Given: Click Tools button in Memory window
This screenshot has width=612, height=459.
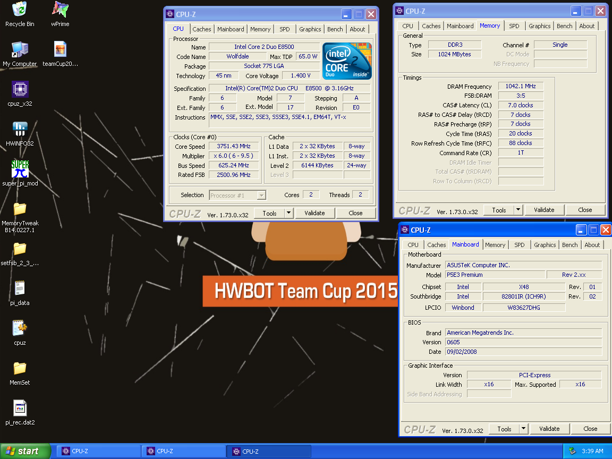Looking at the screenshot, I should point(499,210).
